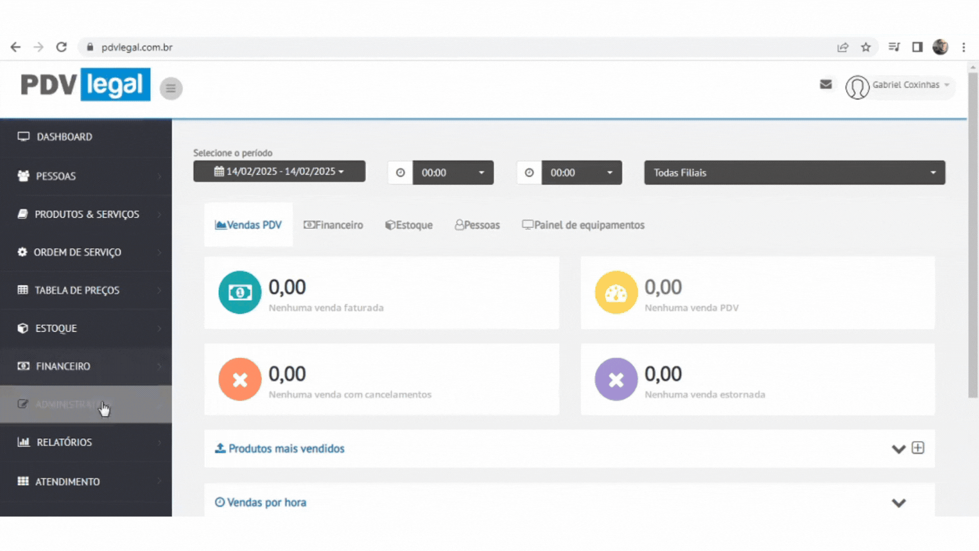This screenshot has height=551, width=979.
Task: Reload the page in the browser
Action: click(62, 47)
